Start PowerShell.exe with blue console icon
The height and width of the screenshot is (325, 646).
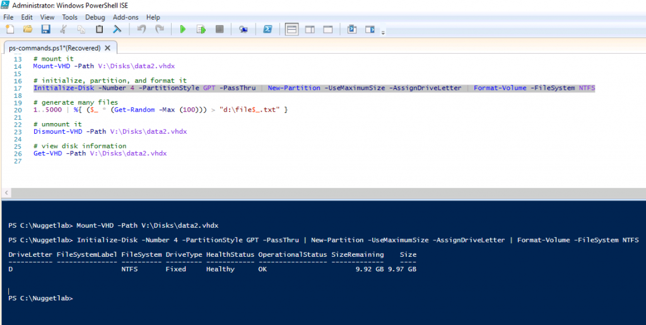[x=267, y=29]
